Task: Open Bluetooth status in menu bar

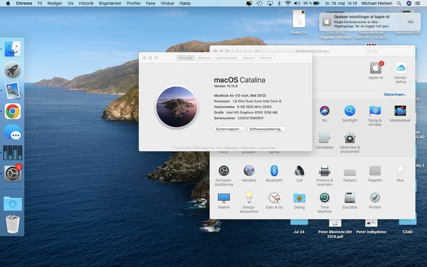Action: pos(279,3)
